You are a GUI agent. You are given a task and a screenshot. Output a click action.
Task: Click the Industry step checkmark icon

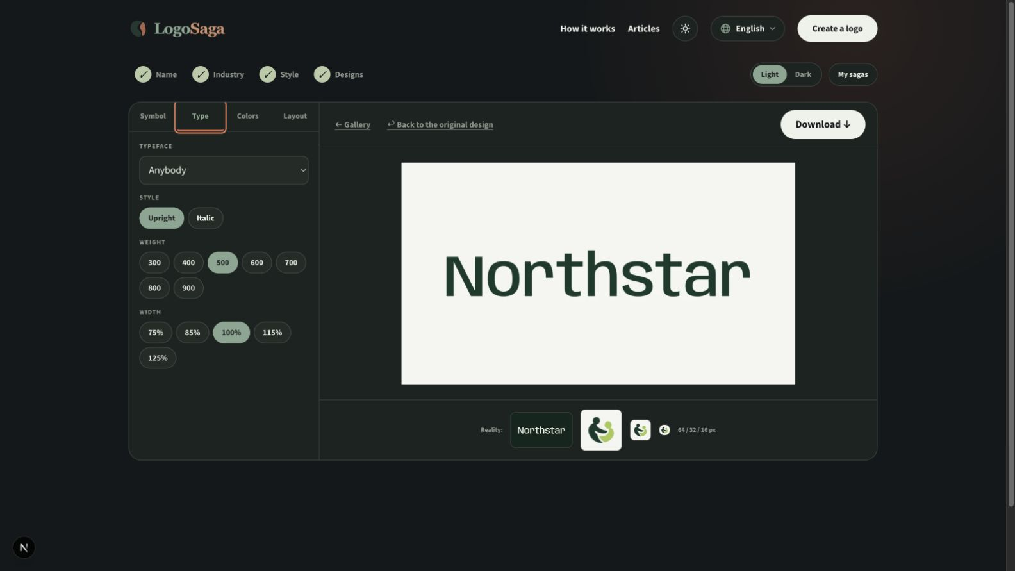point(201,74)
